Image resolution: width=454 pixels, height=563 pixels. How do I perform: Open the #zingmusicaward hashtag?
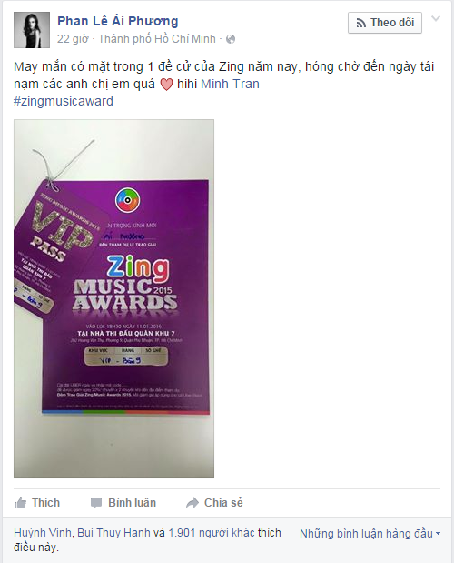point(64,101)
